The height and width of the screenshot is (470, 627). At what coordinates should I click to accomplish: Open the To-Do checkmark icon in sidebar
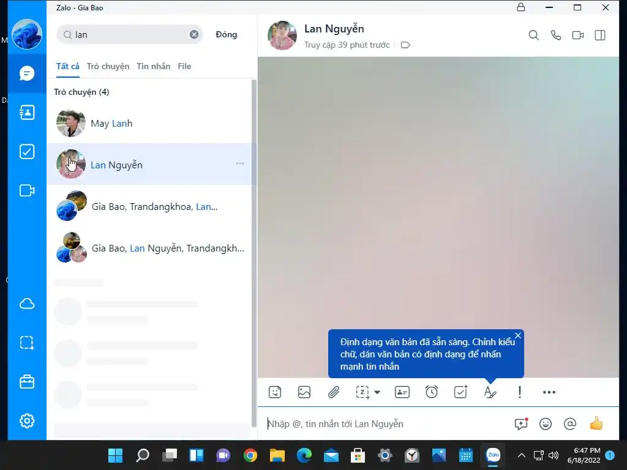[27, 152]
